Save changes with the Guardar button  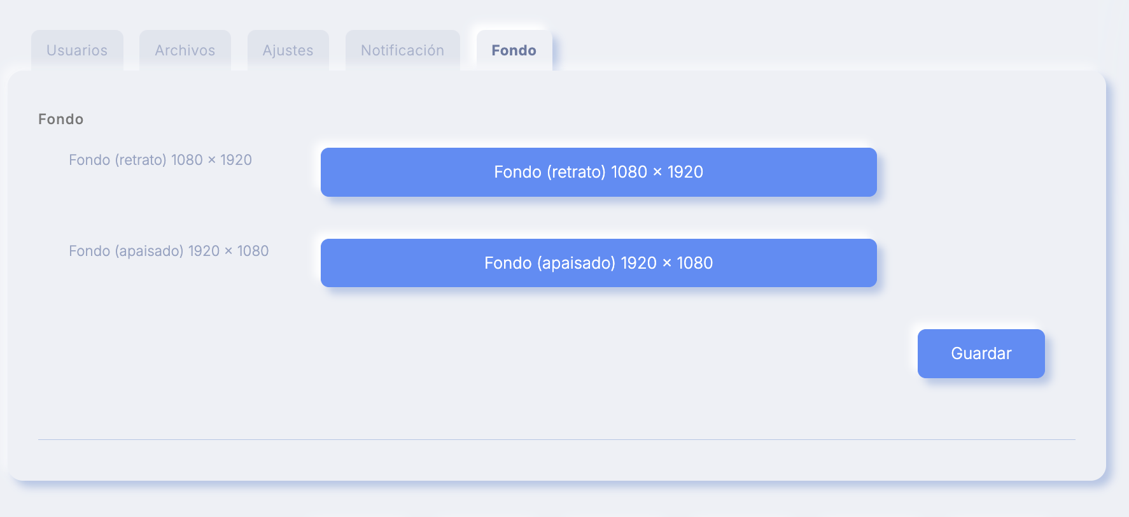(x=981, y=353)
